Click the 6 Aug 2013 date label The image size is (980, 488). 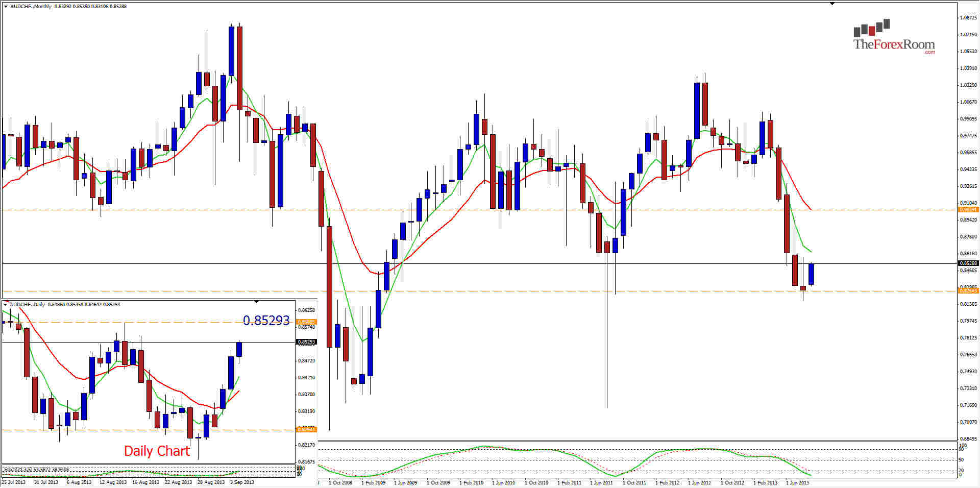[79, 482]
